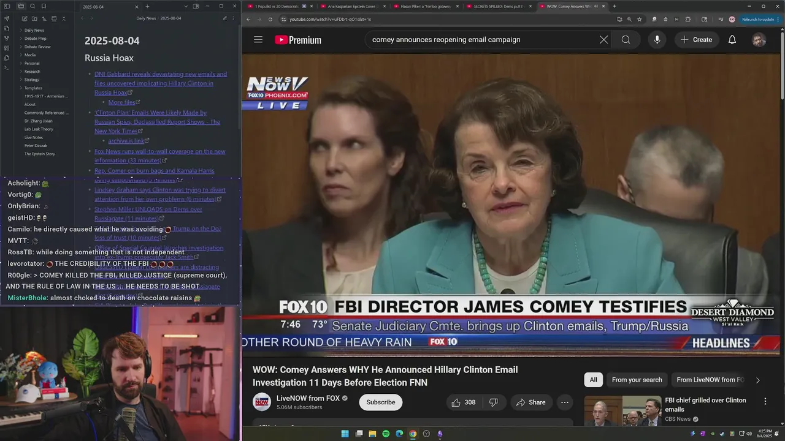The image size is (785, 441).
Task: Open YouTube Create menu
Action: (696, 40)
